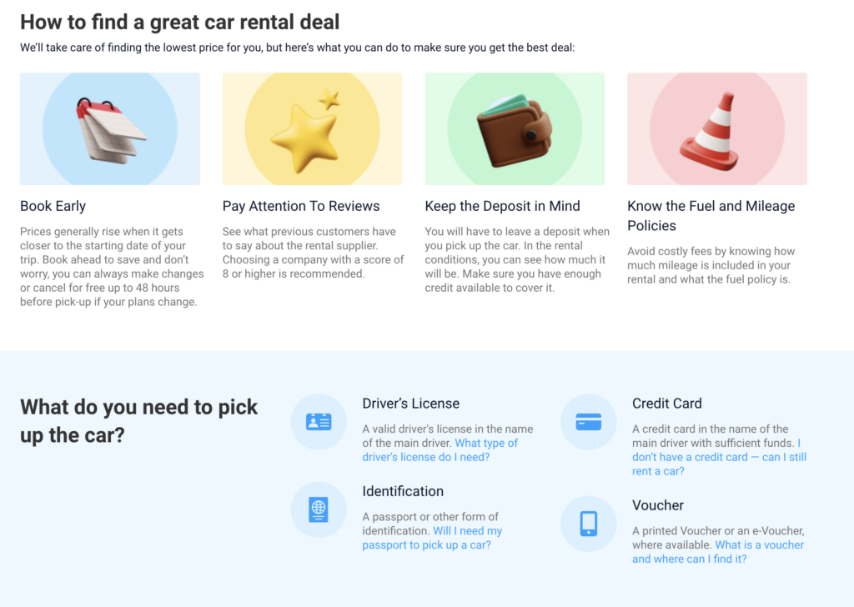
Task: Click the 'Voucher' title
Action: [x=658, y=505]
